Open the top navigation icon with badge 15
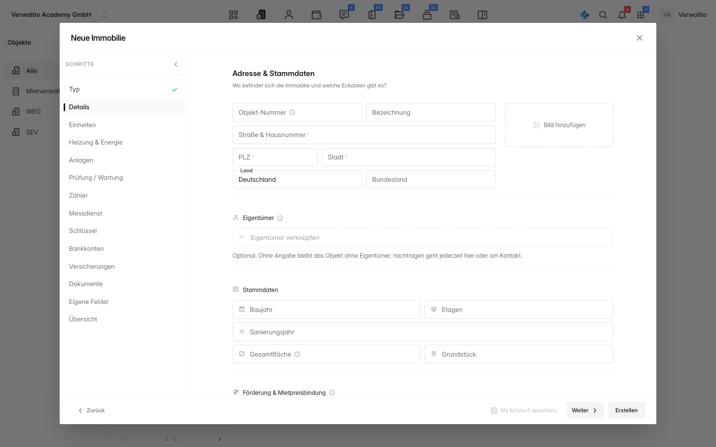716x447 pixels. (372, 15)
